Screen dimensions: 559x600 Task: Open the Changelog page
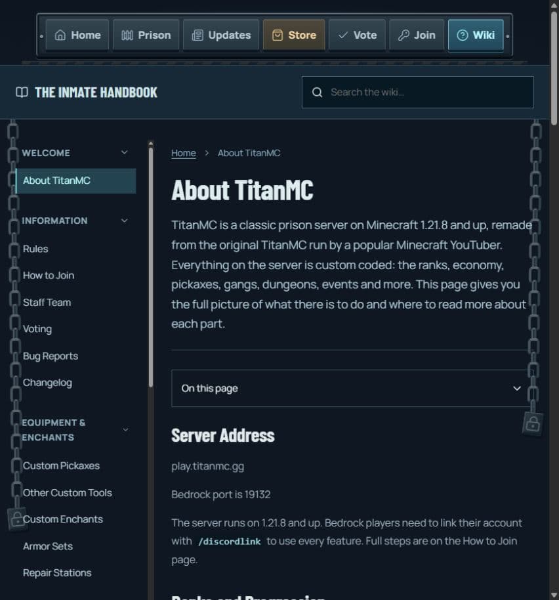point(47,383)
